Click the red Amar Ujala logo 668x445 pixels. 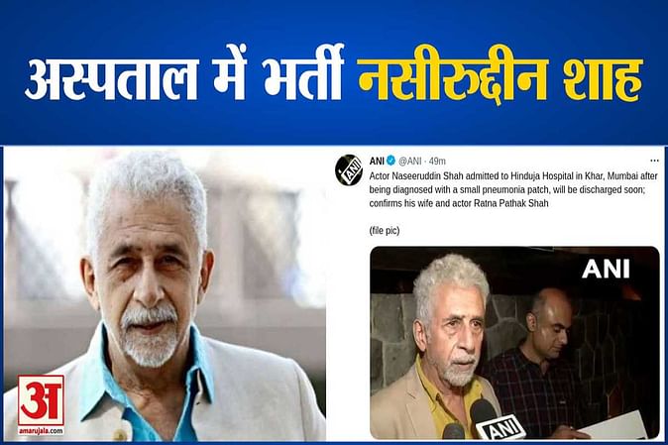(x=42, y=399)
